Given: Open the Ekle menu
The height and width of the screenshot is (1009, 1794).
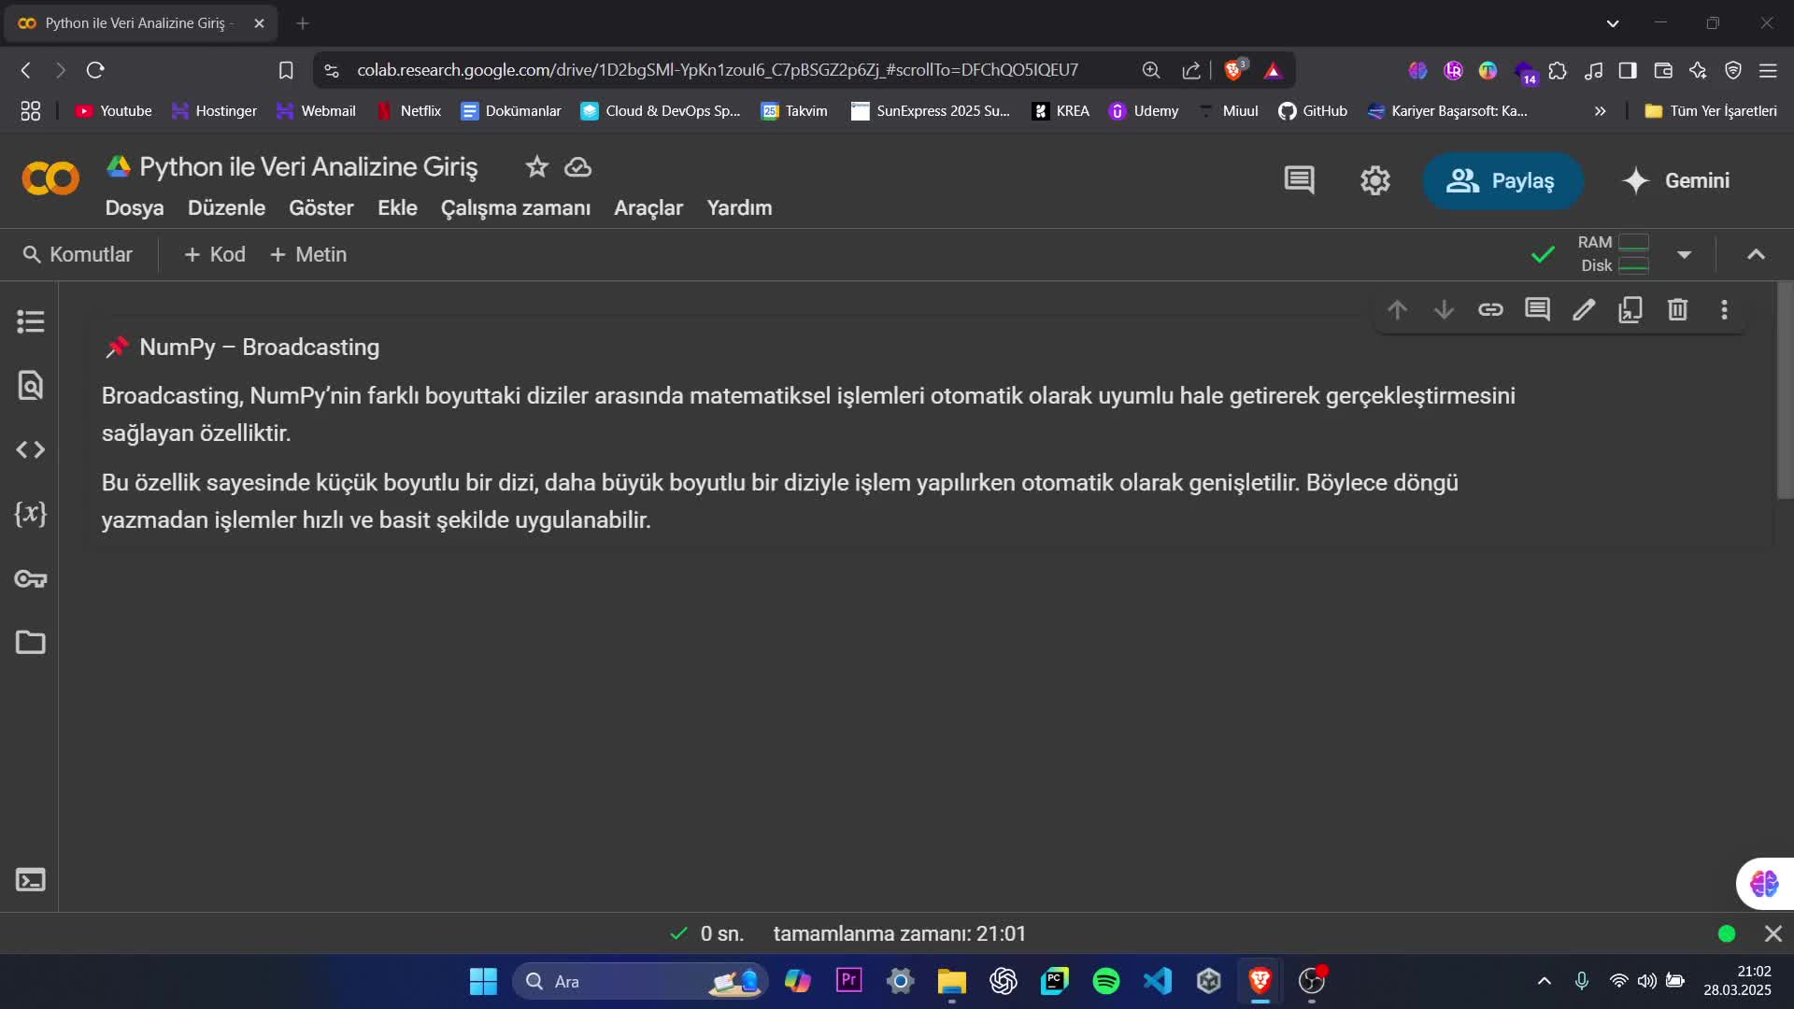Looking at the screenshot, I should [x=397, y=207].
